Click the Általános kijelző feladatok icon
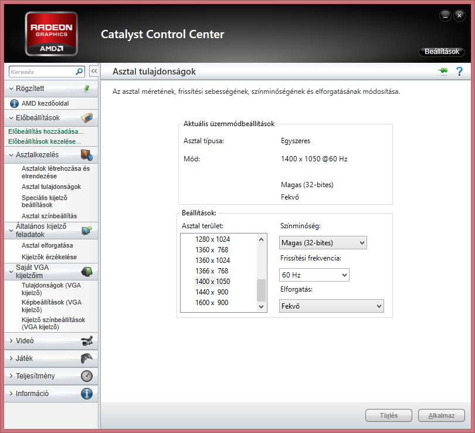The height and width of the screenshot is (433, 475). 87,231
